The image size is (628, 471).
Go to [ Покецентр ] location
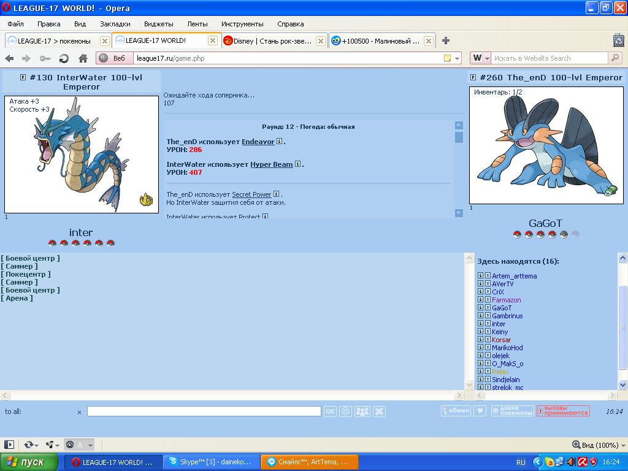26,274
